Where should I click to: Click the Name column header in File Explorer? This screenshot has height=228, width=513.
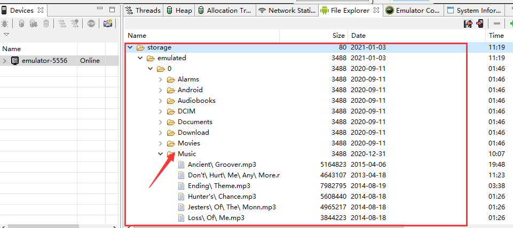137,36
